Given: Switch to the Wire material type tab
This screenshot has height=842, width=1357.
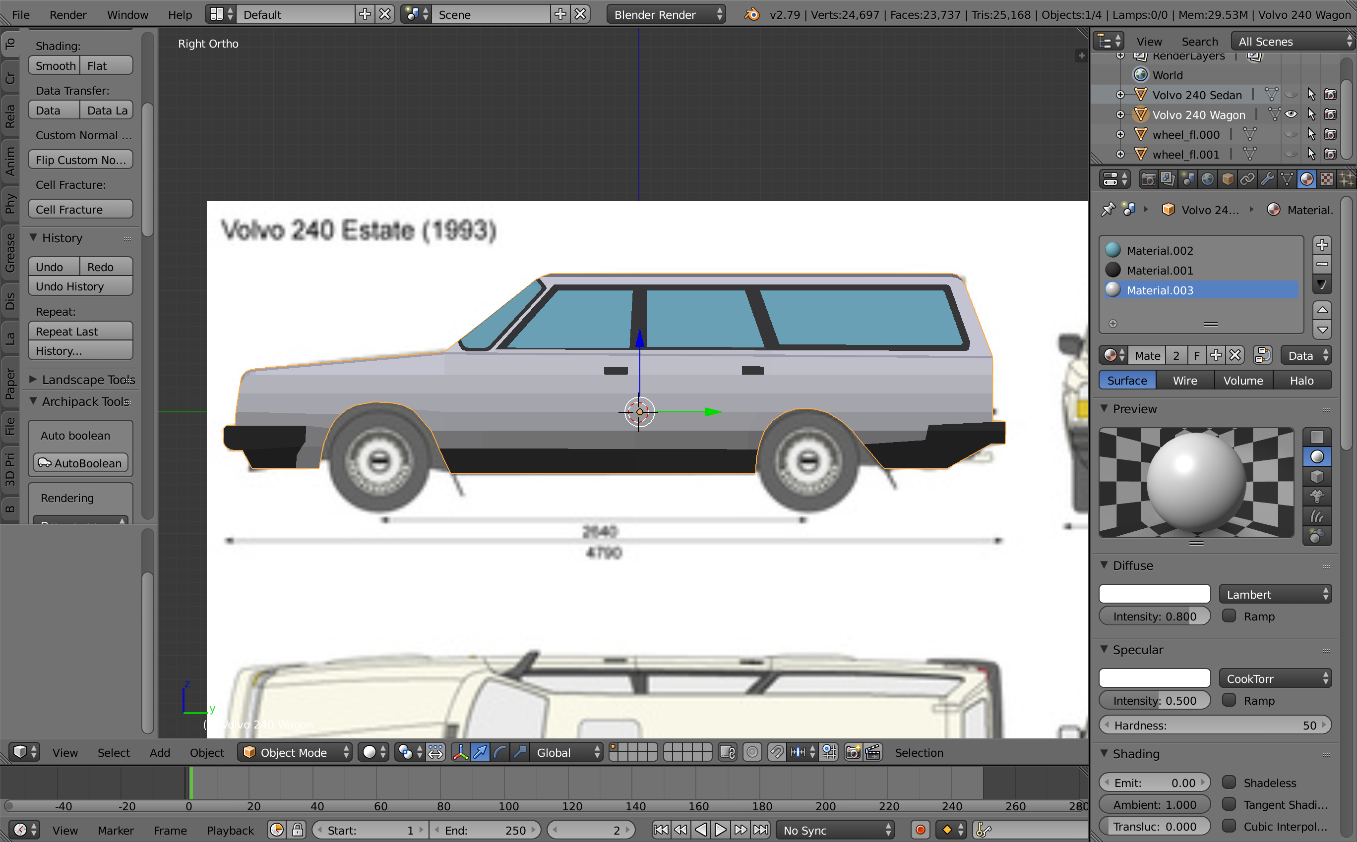Looking at the screenshot, I should [1185, 380].
